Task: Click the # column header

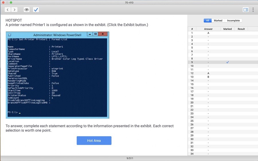Action: click(192, 29)
